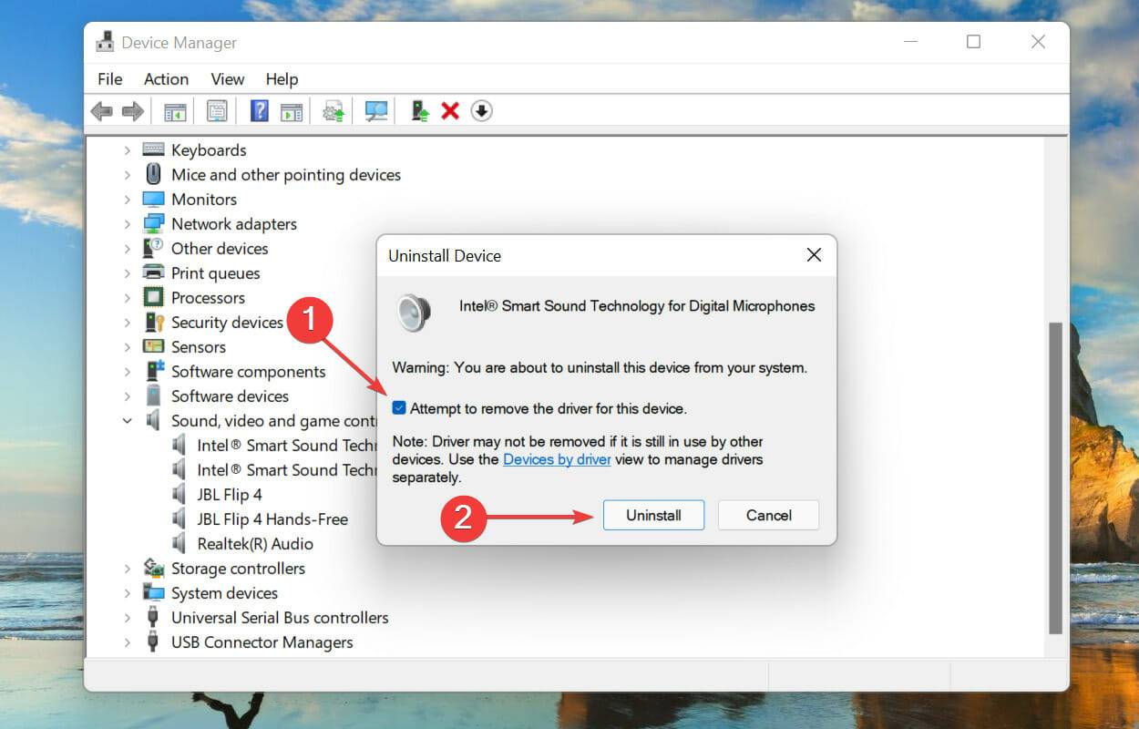This screenshot has height=729, width=1139.
Task: Open the Help icon in the toolbar
Action: (x=259, y=110)
